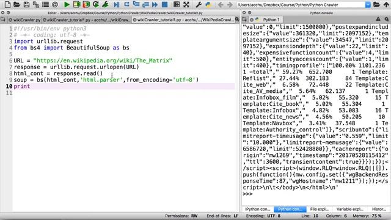Continue debug execution double-arrow icon
This screenshot has height=220, width=391.
coord(155,4)
